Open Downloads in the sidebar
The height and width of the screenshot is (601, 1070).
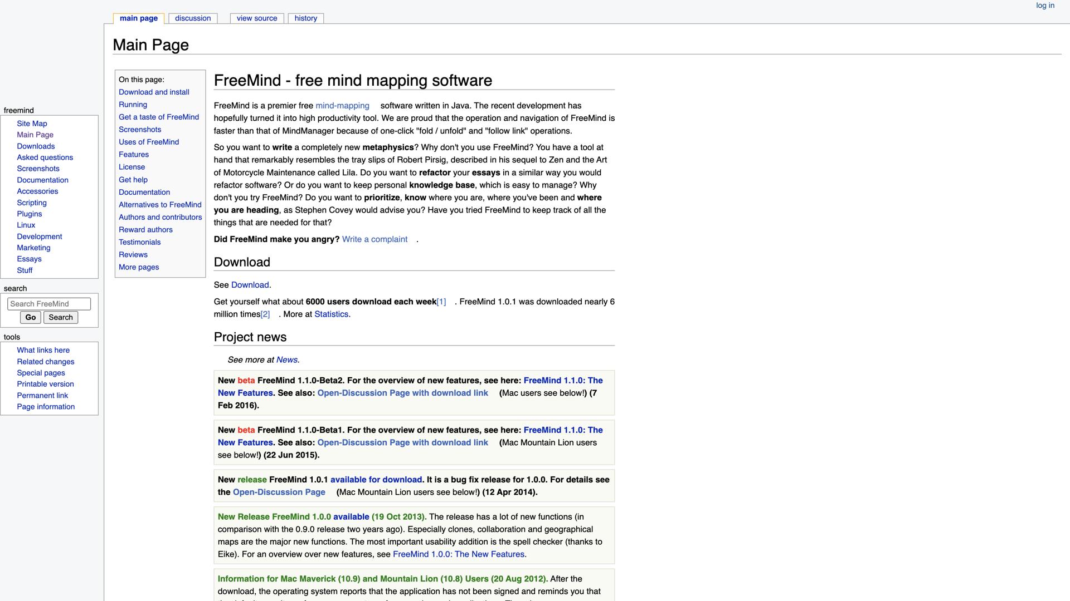coord(36,146)
